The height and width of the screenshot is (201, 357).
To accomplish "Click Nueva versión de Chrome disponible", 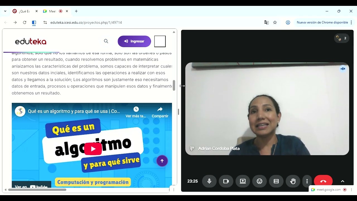I will pyautogui.click(x=322, y=22).
